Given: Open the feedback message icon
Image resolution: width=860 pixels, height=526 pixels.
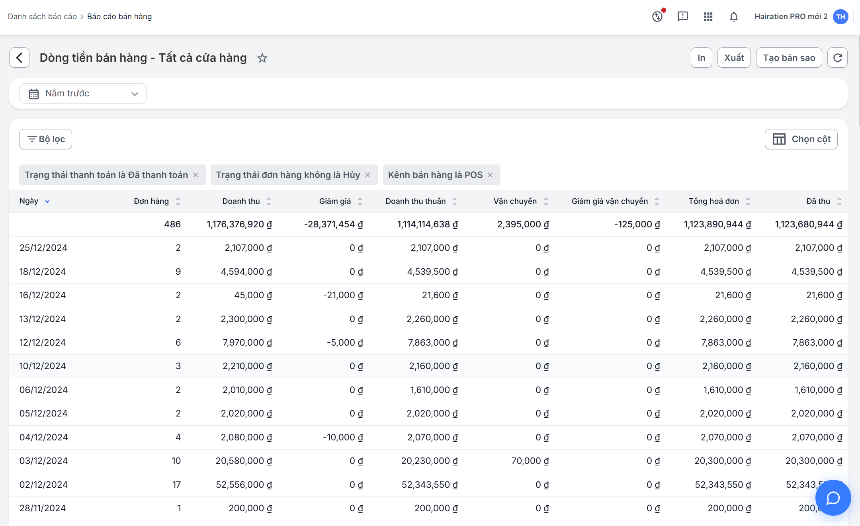Looking at the screenshot, I should coord(682,17).
